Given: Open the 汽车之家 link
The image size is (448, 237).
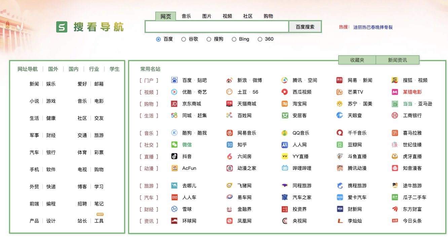Looking at the screenshot, I should [x=302, y=197].
